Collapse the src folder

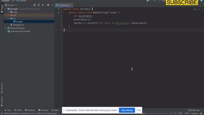coord(8,19)
